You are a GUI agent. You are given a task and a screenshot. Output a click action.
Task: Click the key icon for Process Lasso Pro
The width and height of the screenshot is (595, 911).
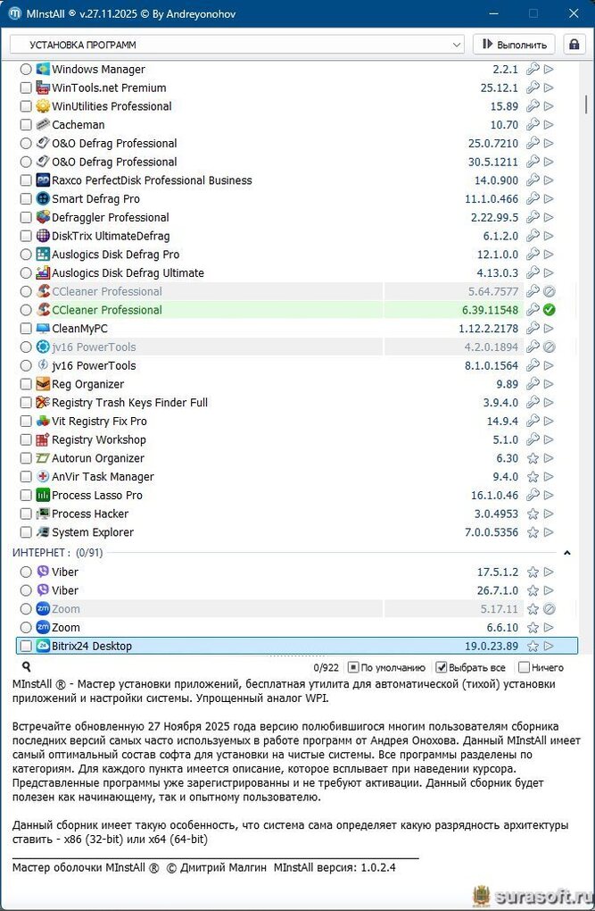(533, 495)
